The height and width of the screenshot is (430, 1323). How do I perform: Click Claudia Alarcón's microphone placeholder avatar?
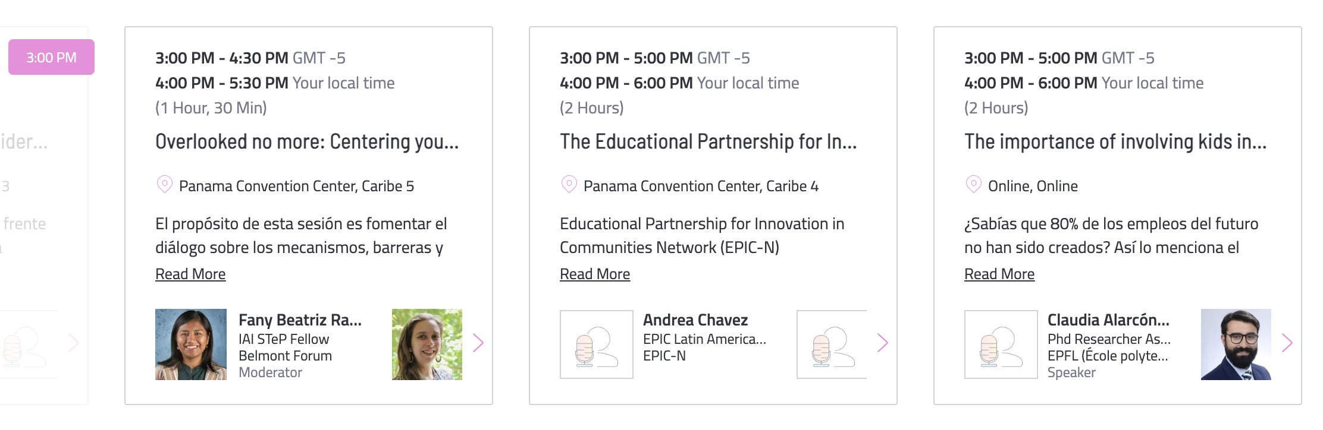coord(1001,344)
